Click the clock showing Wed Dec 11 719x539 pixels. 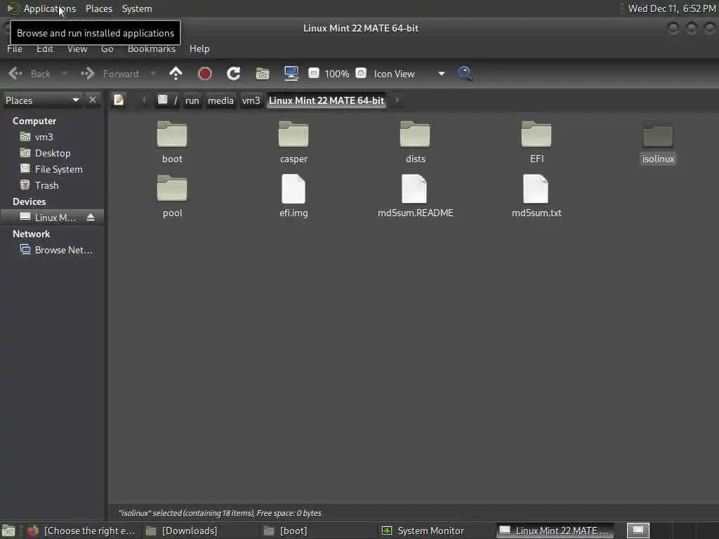[x=672, y=8]
